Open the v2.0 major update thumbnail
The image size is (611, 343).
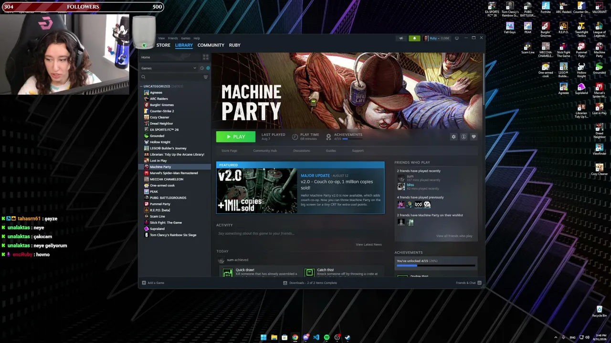(x=257, y=191)
